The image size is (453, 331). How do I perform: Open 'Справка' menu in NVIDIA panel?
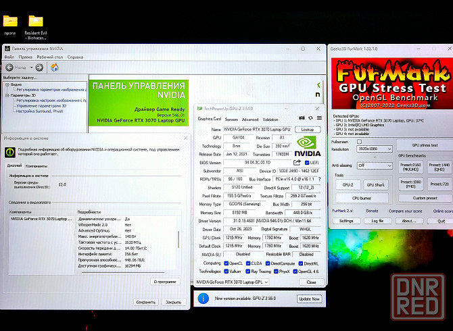(75, 57)
